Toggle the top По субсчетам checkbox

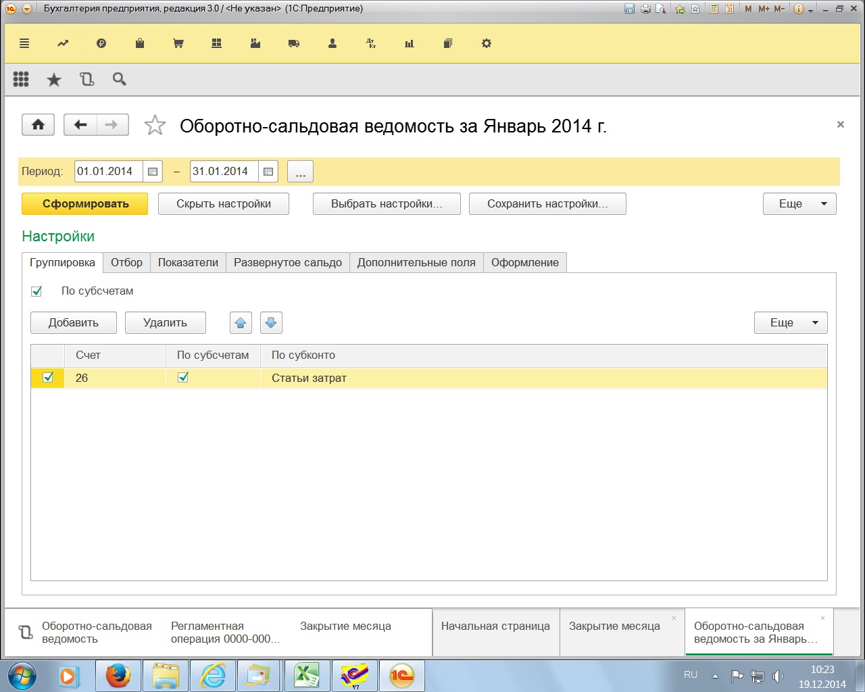37,291
